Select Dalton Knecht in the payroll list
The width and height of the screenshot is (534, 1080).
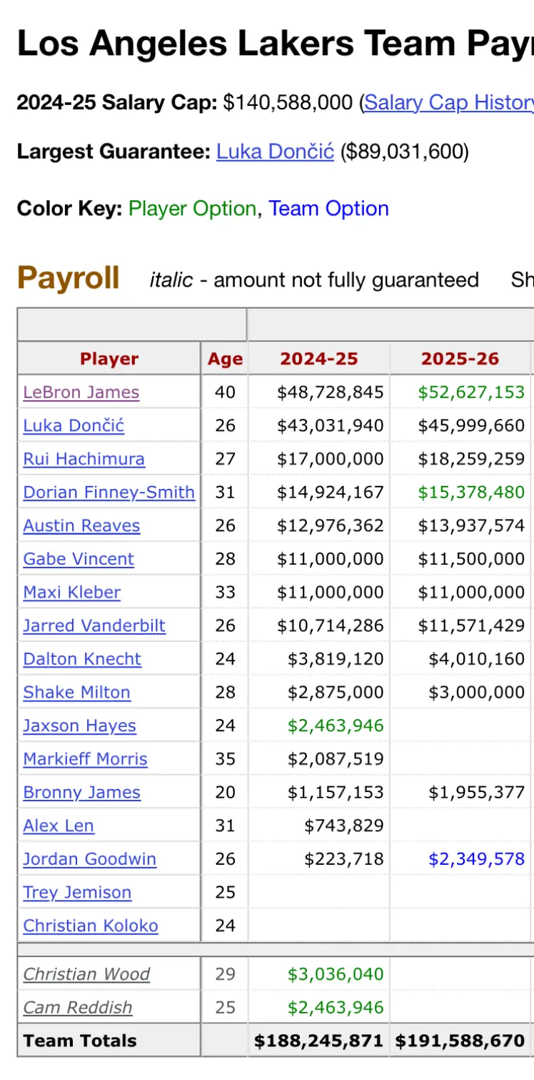(x=82, y=659)
